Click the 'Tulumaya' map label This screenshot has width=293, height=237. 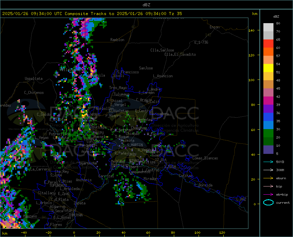tap(121, 94)
